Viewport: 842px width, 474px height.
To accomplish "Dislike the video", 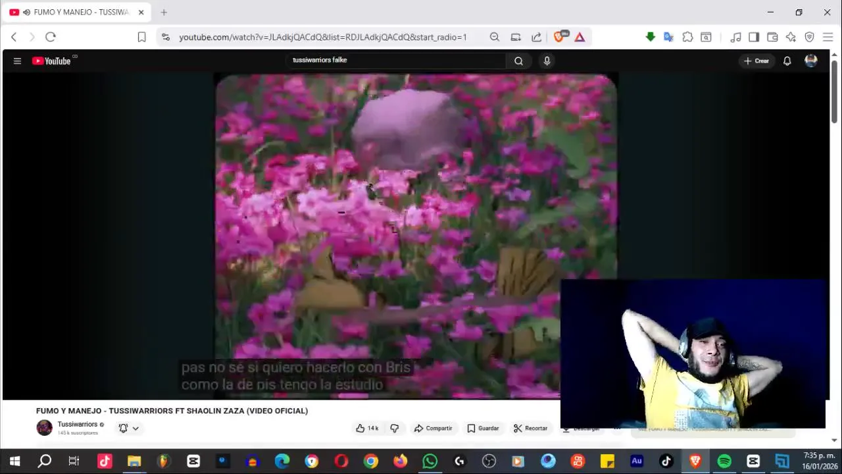I will pos(394,429).
